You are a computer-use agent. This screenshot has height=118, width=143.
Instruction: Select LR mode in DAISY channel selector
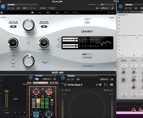click(85, 54)
